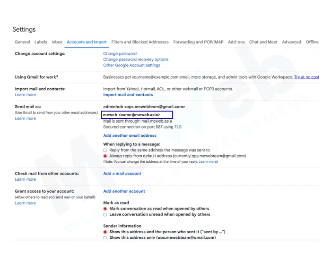Switch to the Labels tab
Image resolution: width=331 pixels, height=269 pixels.
(x=41, y=42)
